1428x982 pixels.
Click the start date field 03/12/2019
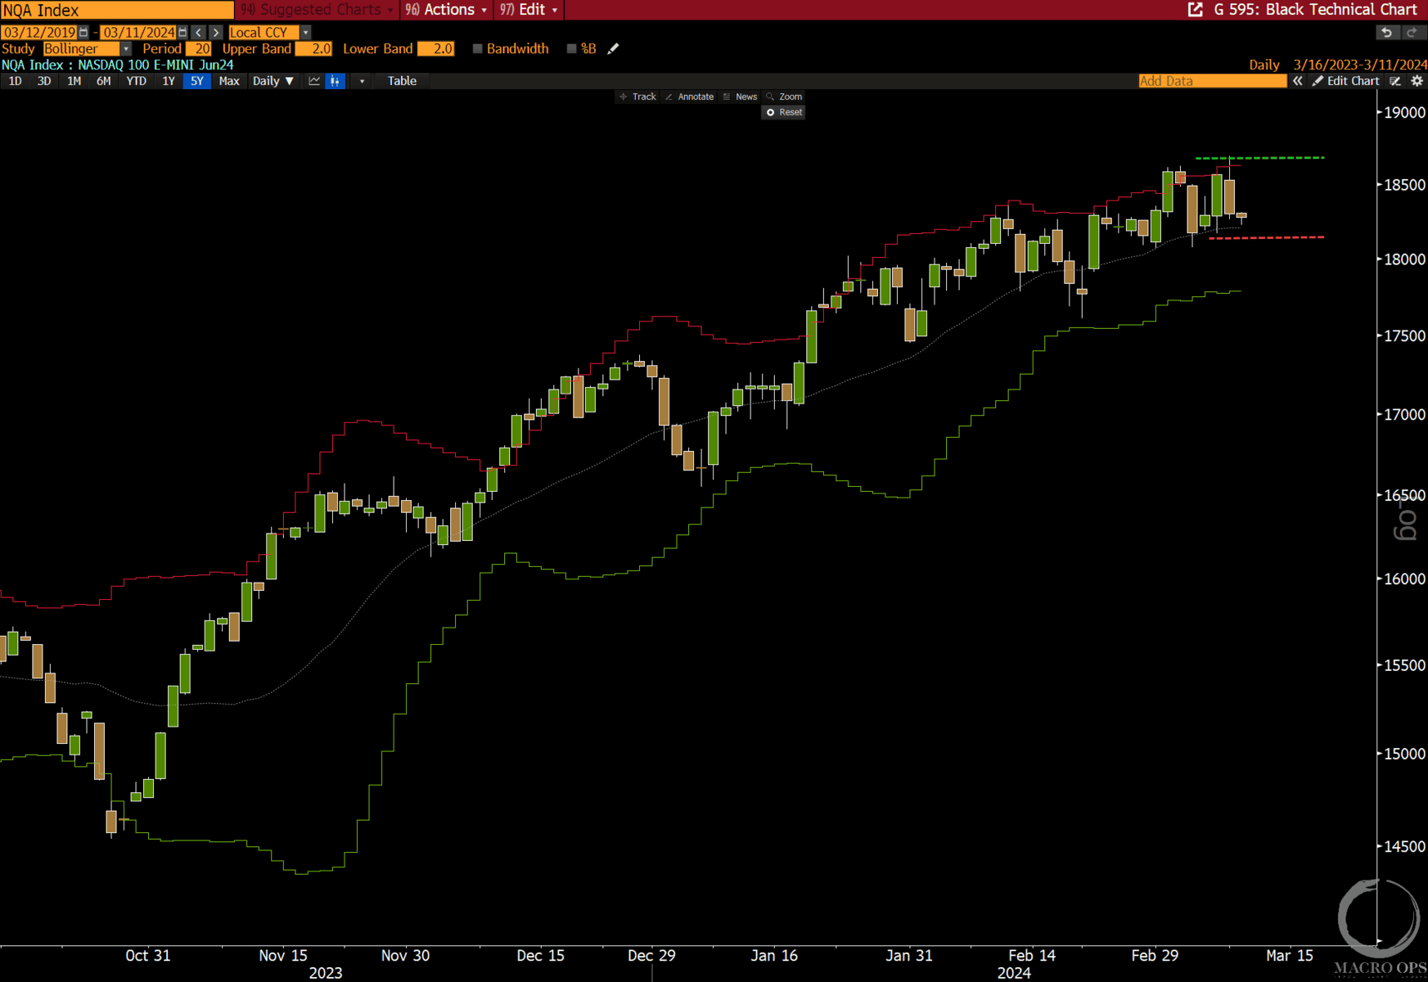[39, 32]
